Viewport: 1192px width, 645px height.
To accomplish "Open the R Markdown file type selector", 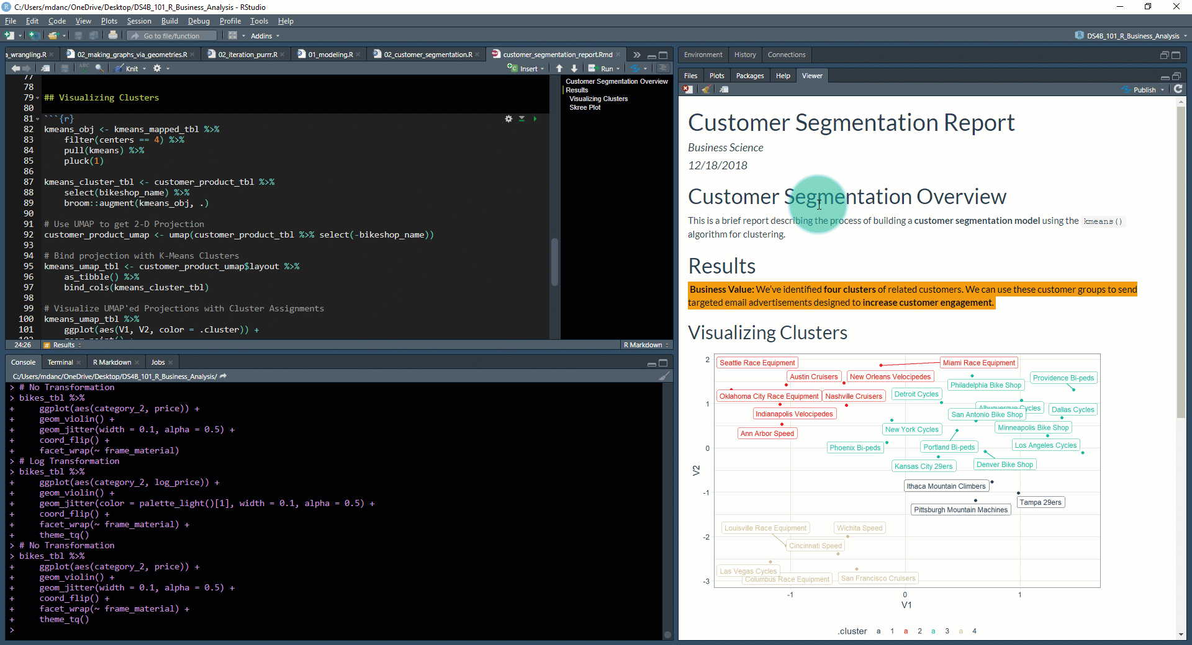I will [x=646, y=345].
